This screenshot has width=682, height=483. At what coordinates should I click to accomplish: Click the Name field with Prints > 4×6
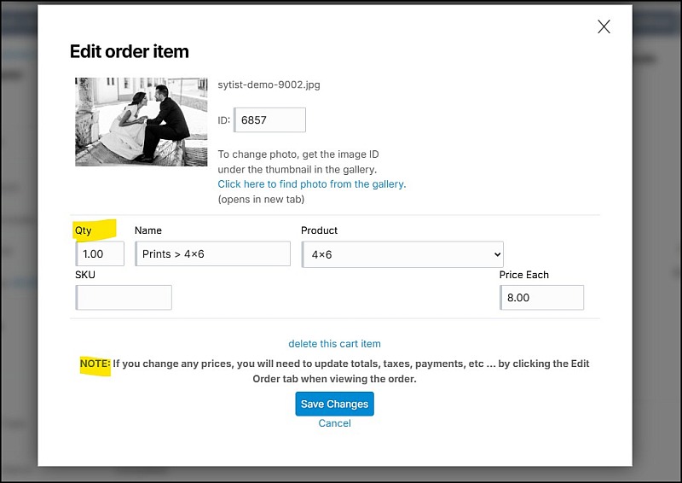coord(212,253)
